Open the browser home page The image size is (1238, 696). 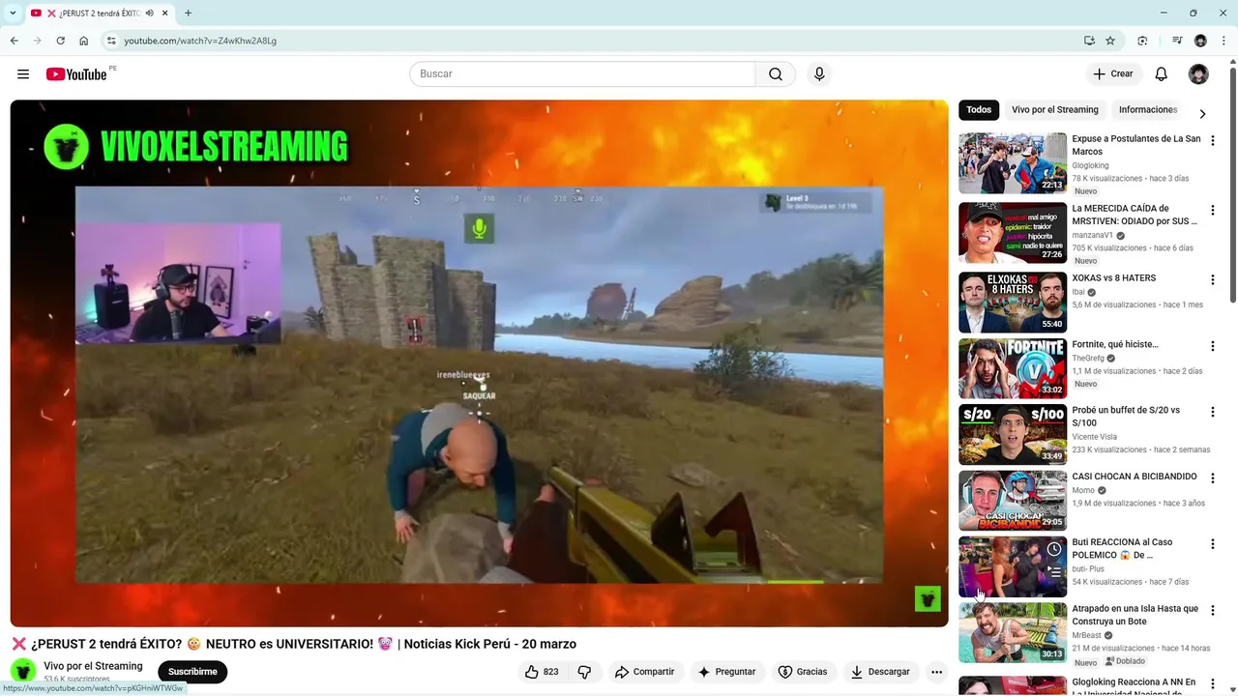pyautogui.click(x=83, y=41)
